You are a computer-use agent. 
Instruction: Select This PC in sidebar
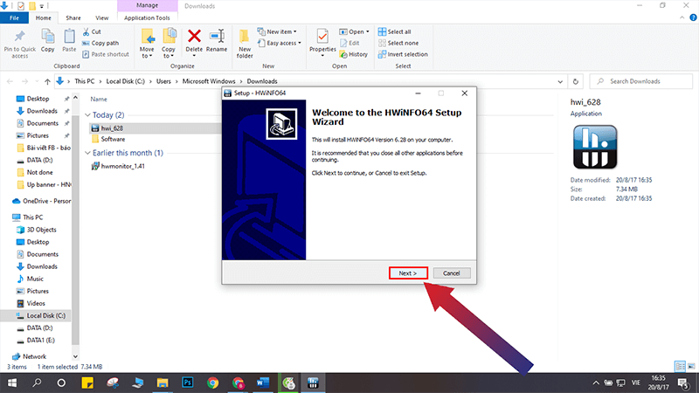tap(32, 217)
